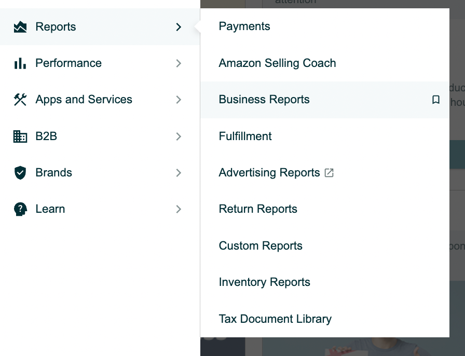The width and height of the screenshot is (465, 356).
Task: Expand the Performance submenu chevron
Action: (x=178, y=63)
